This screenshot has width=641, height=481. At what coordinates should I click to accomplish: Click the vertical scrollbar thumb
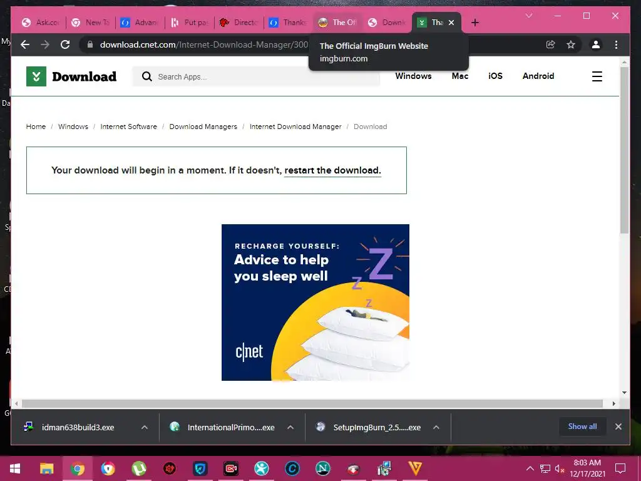pyautogui.click(x=624, y=150)
